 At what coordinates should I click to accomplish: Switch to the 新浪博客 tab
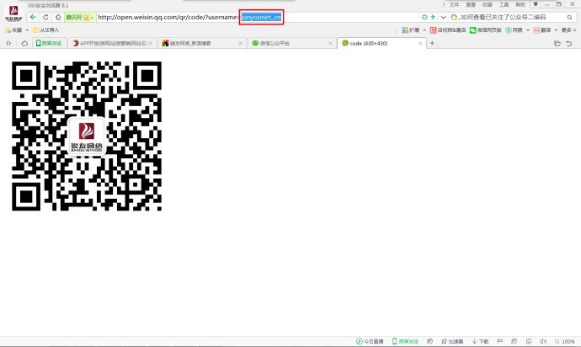(x=202, y=44)
